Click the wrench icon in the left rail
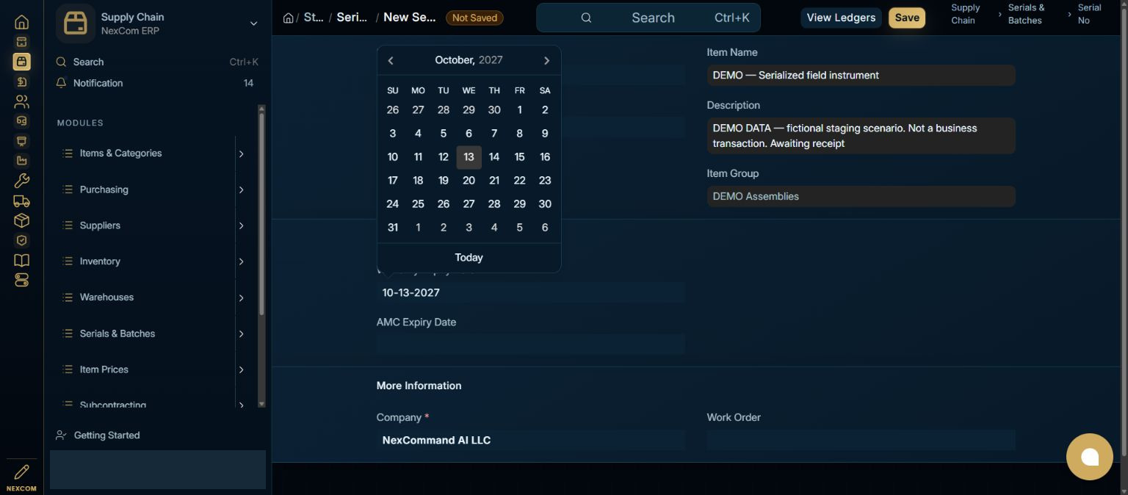 click(x=22, y=181)
